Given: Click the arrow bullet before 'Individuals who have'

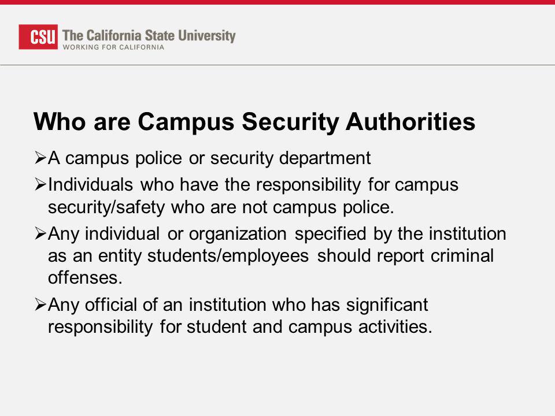Looking at the screenshot, I should 40,185.
